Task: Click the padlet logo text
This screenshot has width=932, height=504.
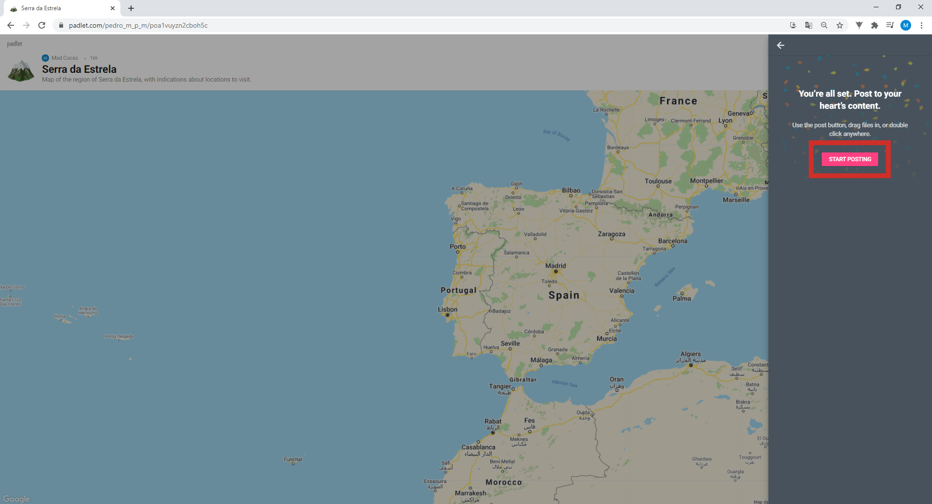Action: pyautogui.click(x=15, y=44)
